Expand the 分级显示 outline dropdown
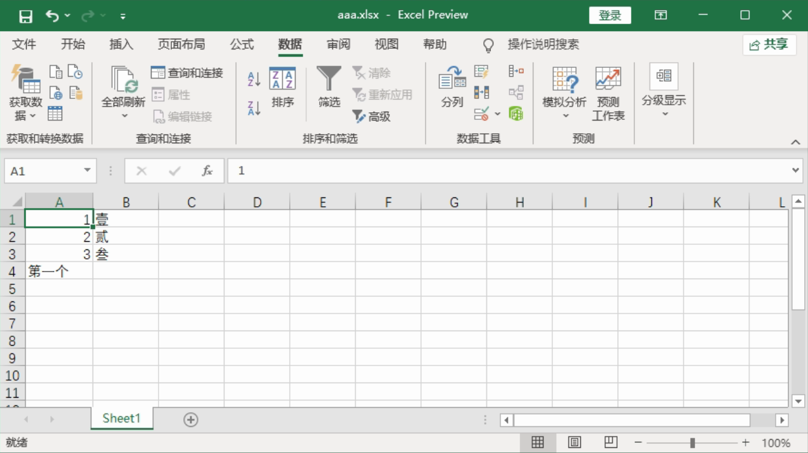The height and width of the screenshot is (453, 808). (x=664, y=114)
